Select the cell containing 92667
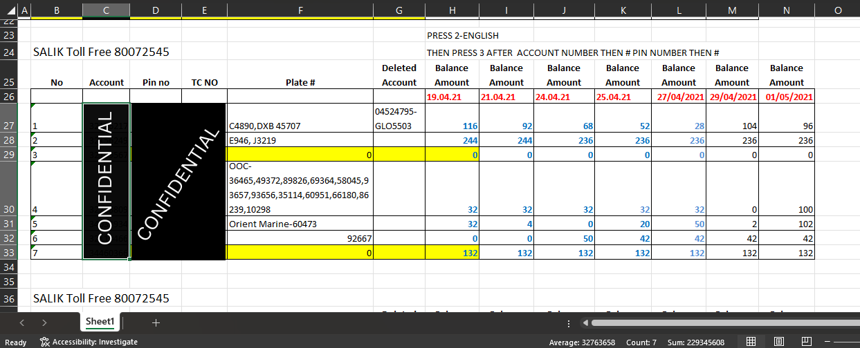Screen dimensions: 860x348 (300, 238)
